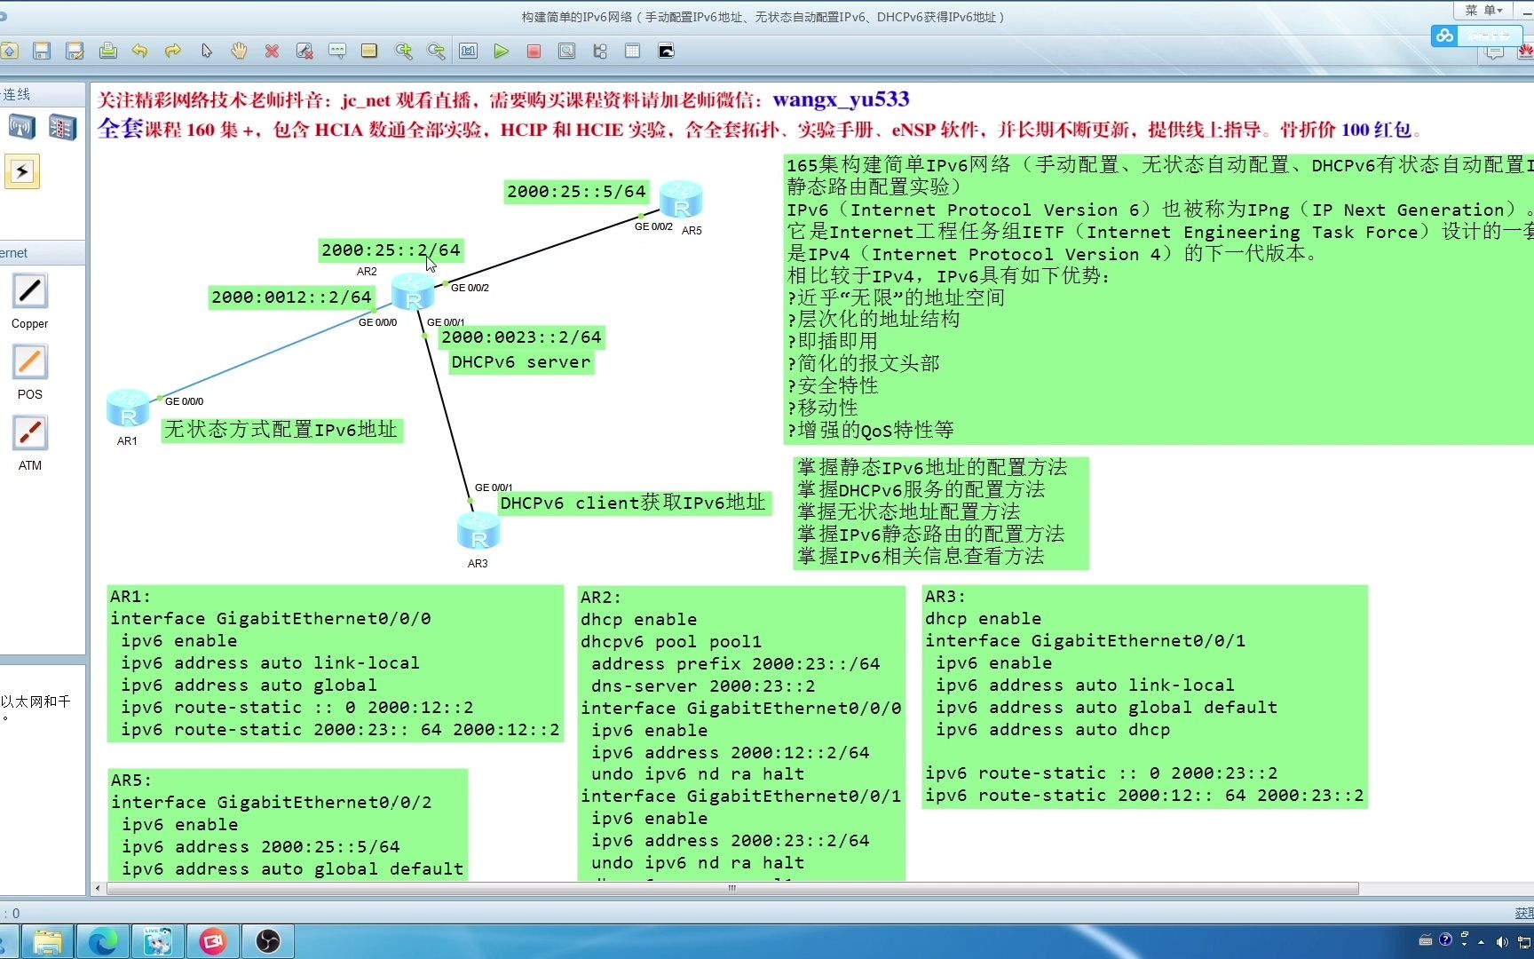Select the connection lightning-bolt icon

[x=22, y=171]
